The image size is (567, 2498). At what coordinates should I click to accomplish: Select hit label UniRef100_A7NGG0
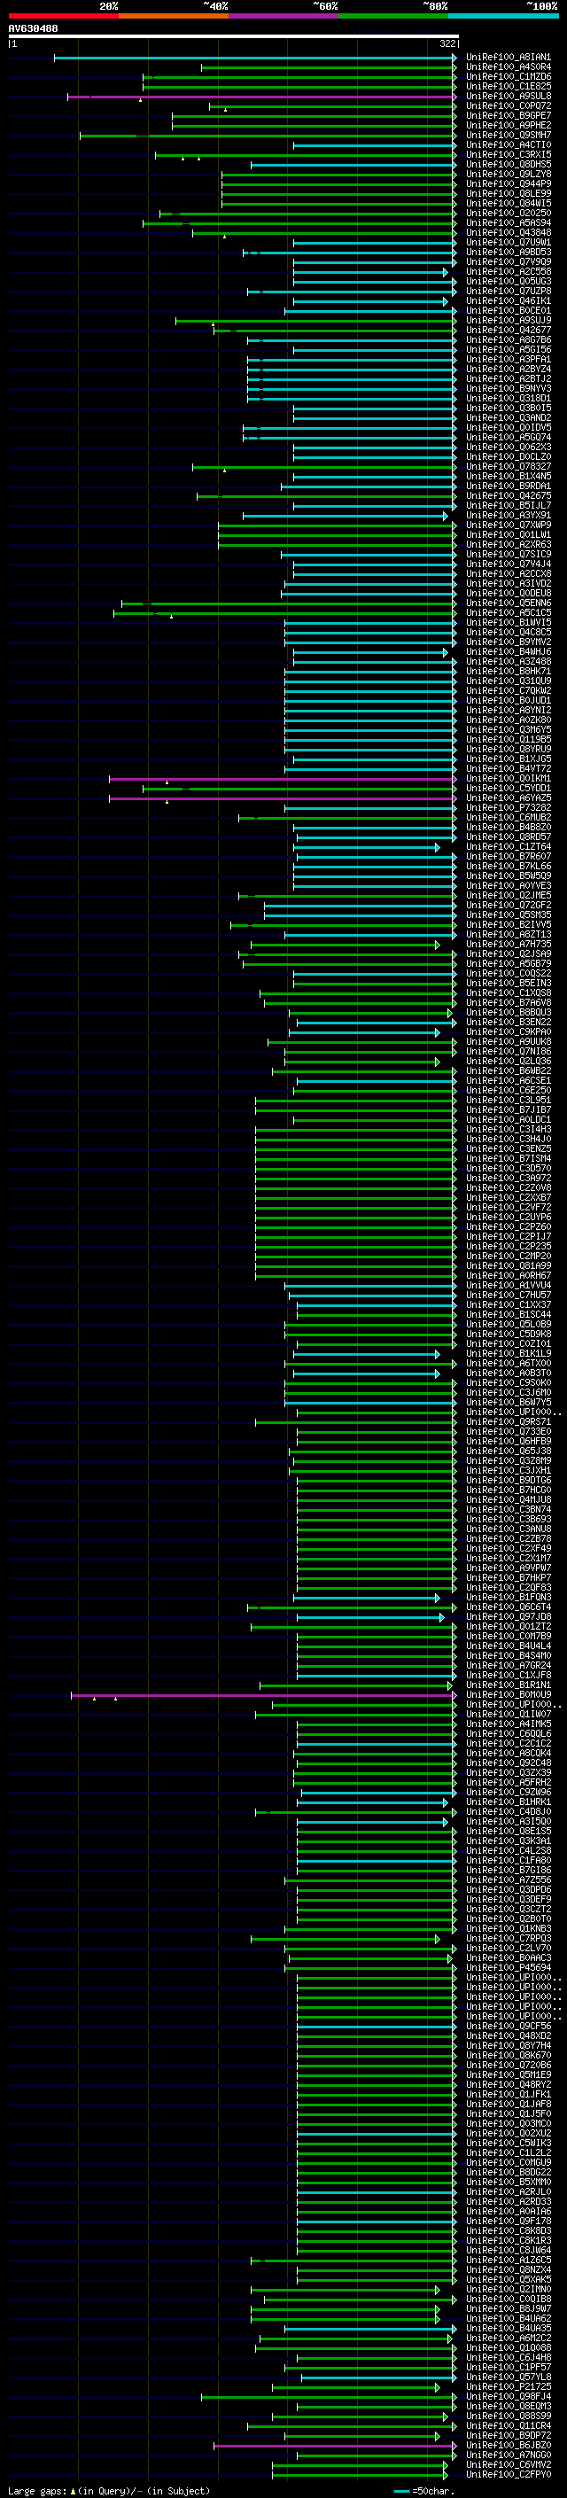click(508, 2455)
